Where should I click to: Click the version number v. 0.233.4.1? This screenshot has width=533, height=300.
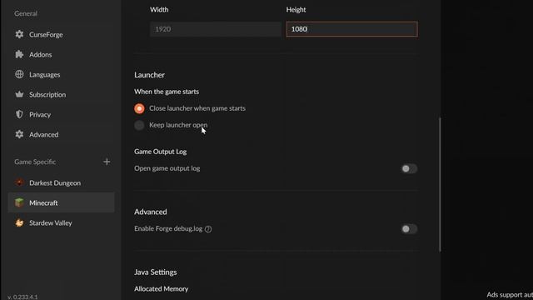click(x=22, y=297)
